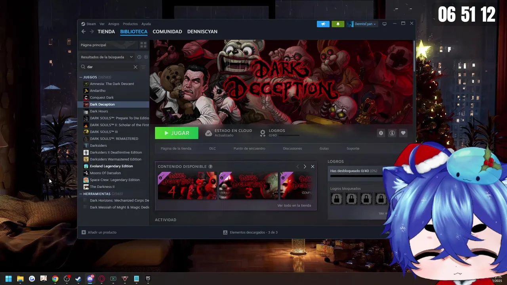Select Evoland Legendary Edition
The height and width of the screenshot is (285, 507).
point(114,166)
